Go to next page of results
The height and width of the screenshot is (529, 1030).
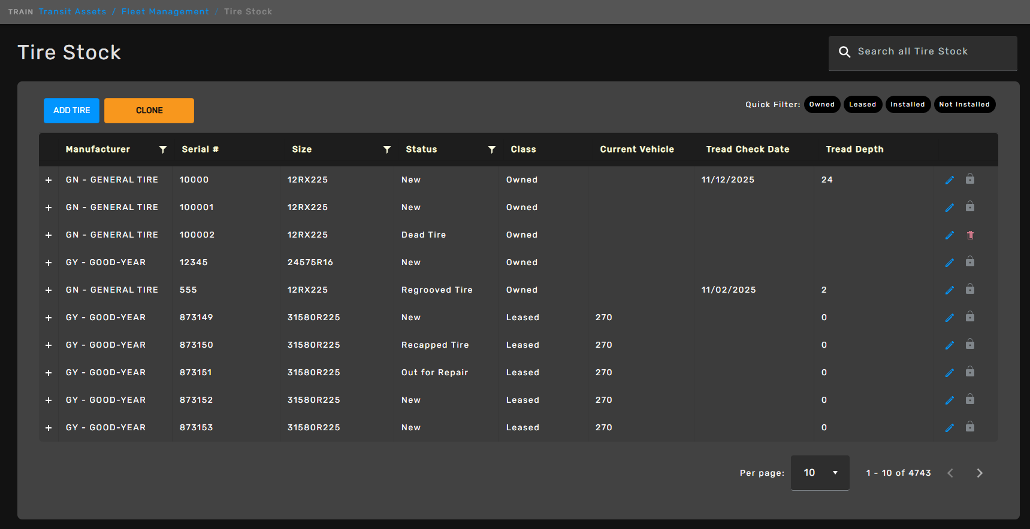click(980, 473)
